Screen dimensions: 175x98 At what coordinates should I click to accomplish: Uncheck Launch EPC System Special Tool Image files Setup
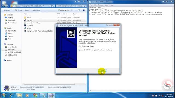pos(80,50)
